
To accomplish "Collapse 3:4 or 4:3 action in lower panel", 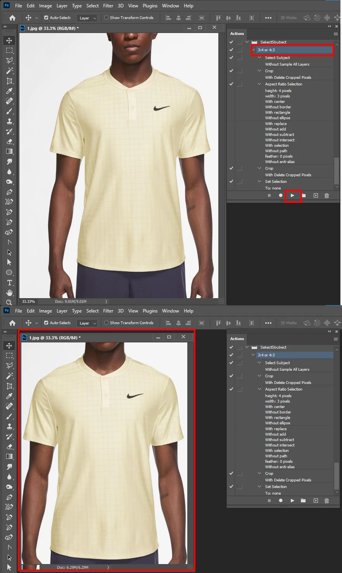I will pos(253,355).
